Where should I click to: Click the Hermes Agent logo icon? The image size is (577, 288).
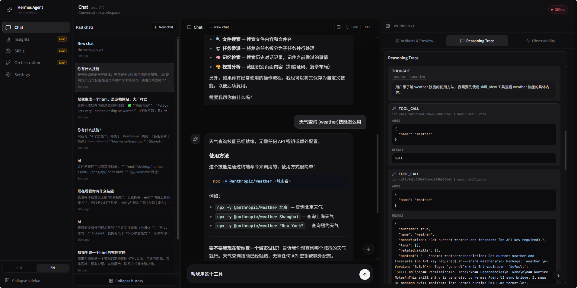tap(10, 10)
